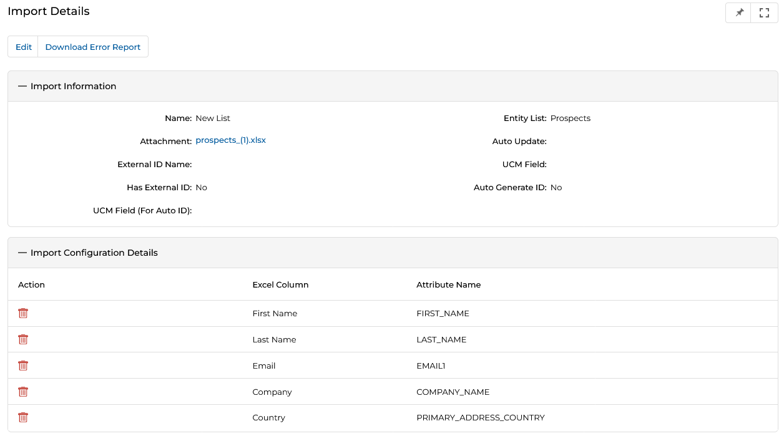Delete the Email mapping row
784x436 pixels.
pos(23,366)
